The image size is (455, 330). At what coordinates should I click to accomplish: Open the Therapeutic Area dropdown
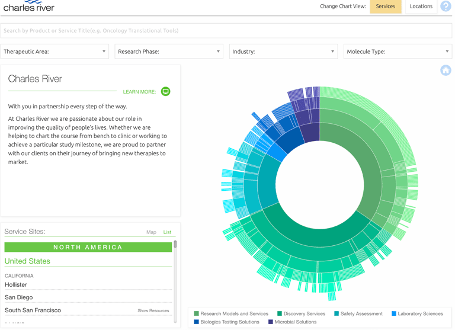(x=55, y=52)
